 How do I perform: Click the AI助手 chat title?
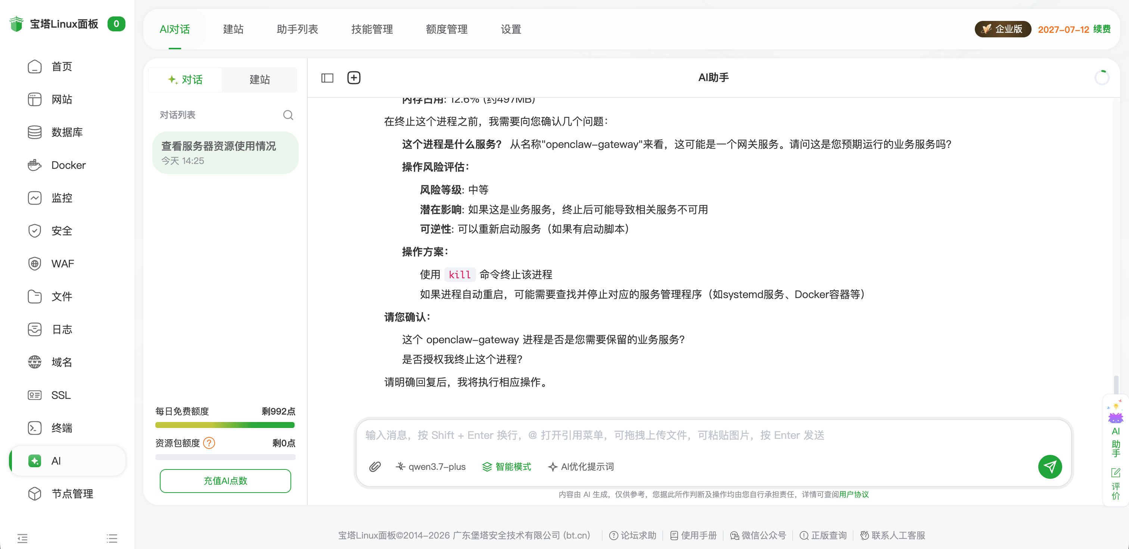pyautogui.click(x=713, y=78)
